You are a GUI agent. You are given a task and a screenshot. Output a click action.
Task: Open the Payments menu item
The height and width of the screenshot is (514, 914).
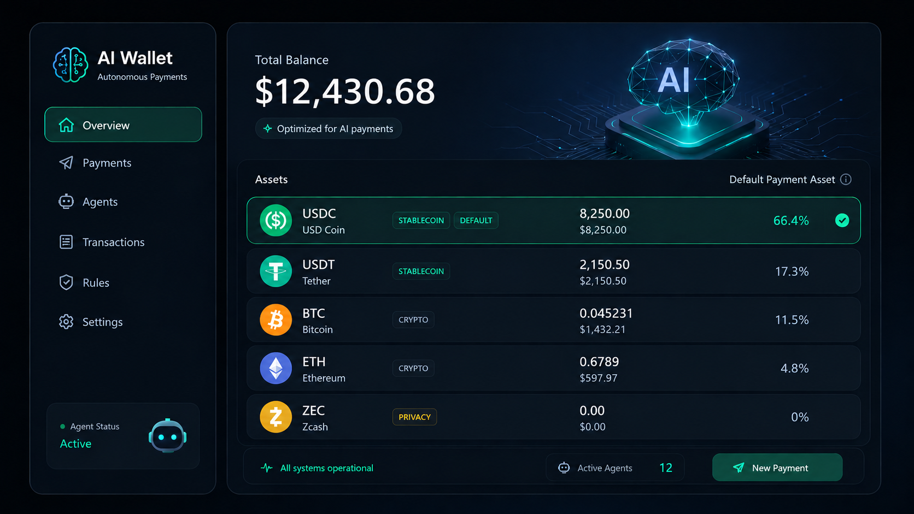pyautogui.click(x=123, y=163)
